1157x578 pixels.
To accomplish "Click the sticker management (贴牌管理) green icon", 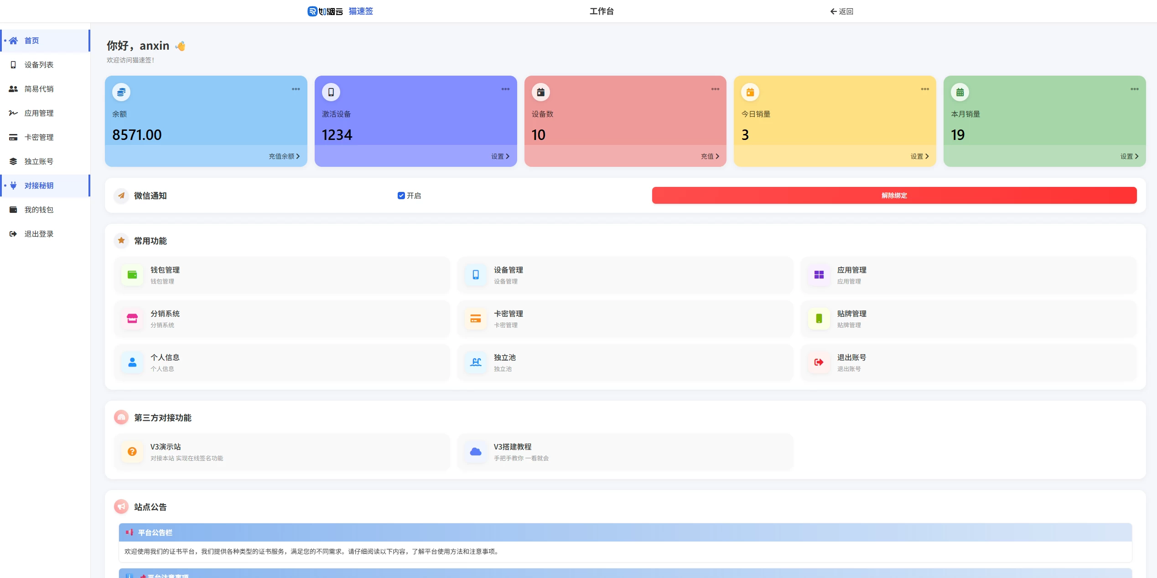I will click(x=819, y=319).
